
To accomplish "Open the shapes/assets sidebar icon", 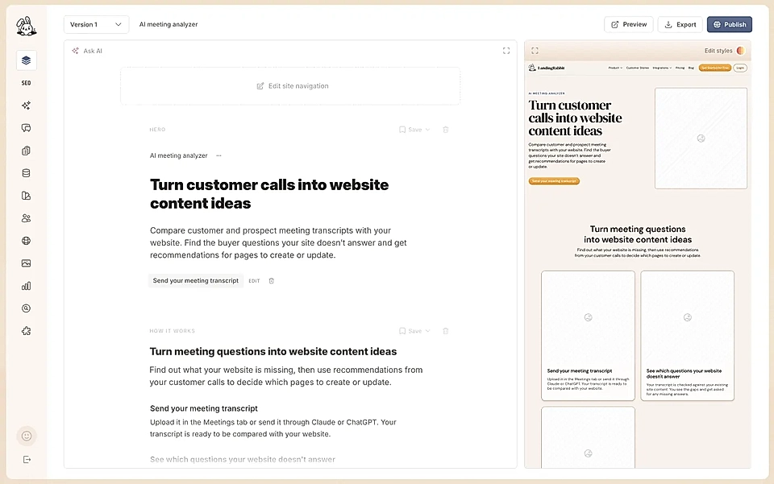I will click(x=26, y=196).
